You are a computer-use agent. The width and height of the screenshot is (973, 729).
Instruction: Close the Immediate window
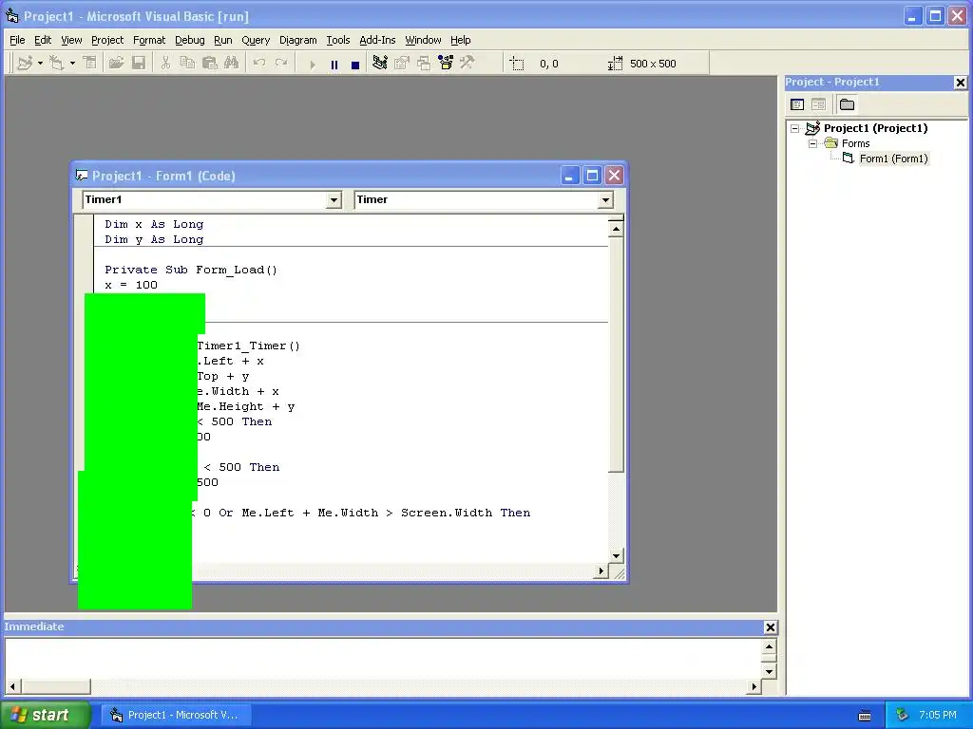(x=770, y=627)
